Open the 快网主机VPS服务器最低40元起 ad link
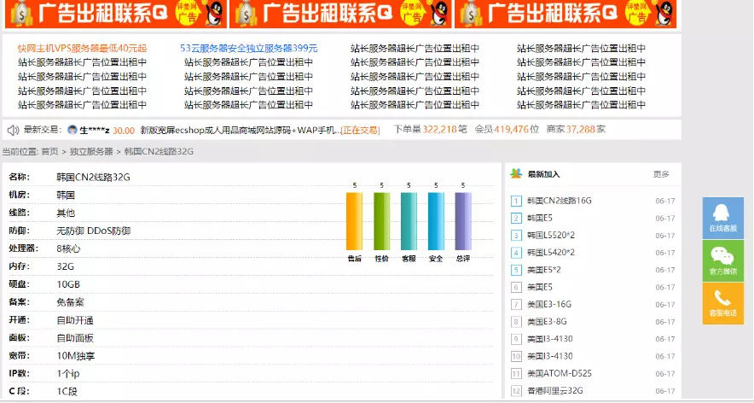This screenshot has height=403, width=754. point(82,49)
